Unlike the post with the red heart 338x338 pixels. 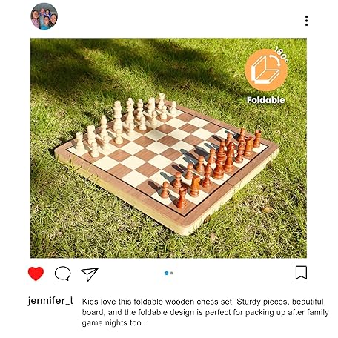36,274
